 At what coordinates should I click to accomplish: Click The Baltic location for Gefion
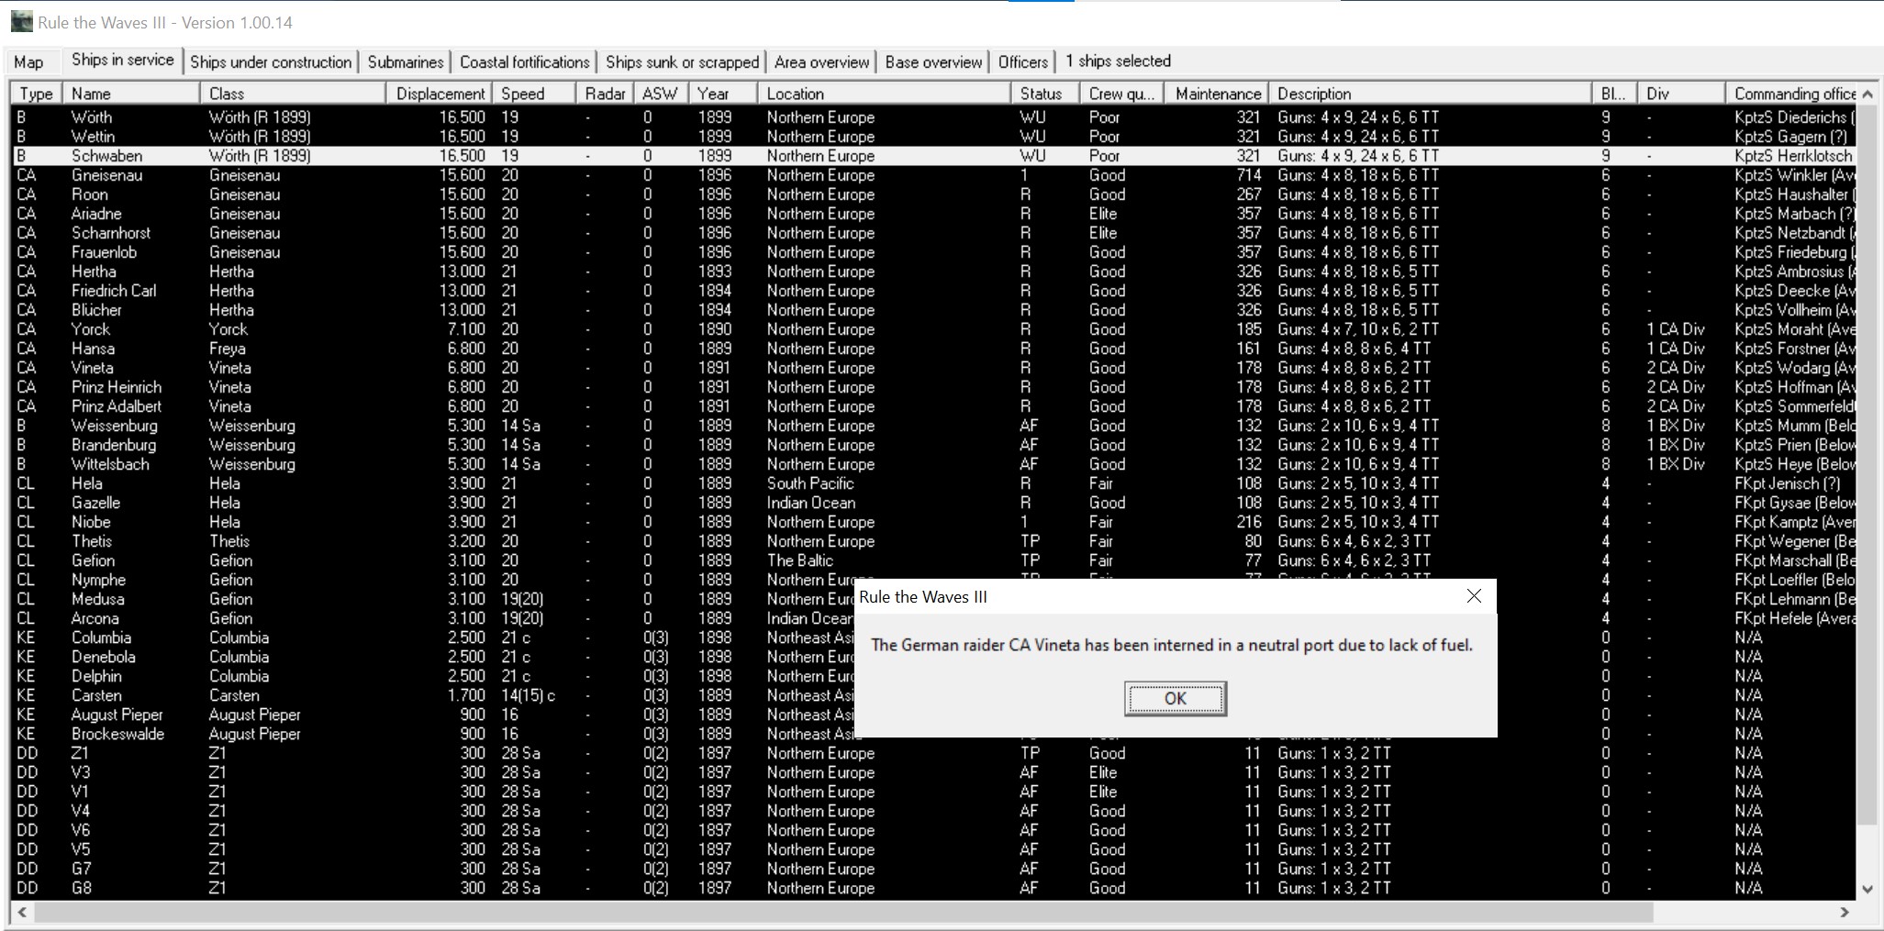tap(800, 560)
